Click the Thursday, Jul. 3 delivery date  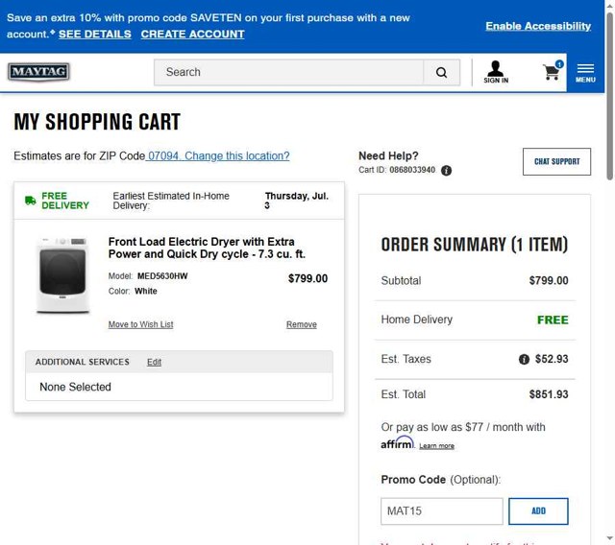(297, 201)
